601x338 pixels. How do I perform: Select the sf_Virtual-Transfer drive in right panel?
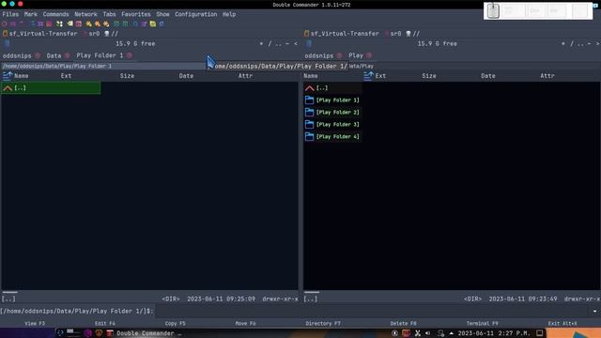342,34
